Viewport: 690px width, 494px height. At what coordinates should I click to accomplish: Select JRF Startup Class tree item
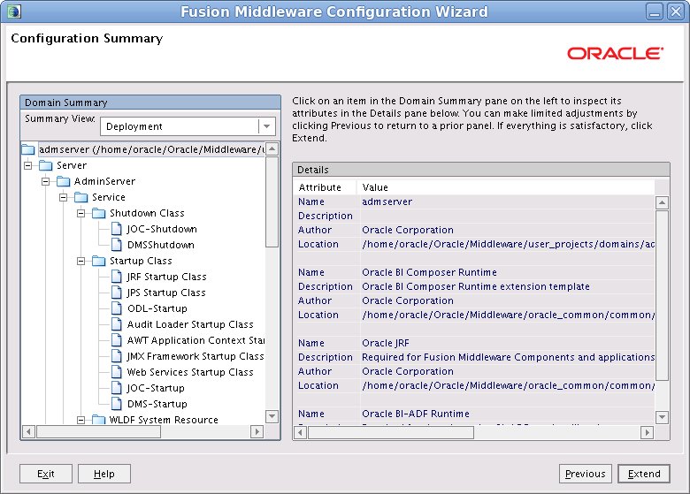click(x=166, y=277)
